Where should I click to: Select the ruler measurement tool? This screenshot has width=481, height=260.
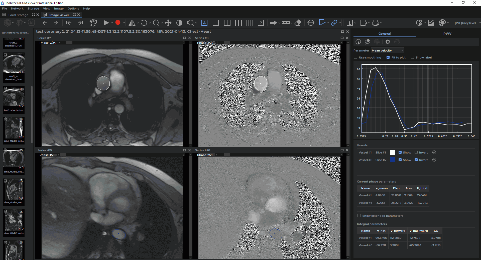[x=286, y=23]
